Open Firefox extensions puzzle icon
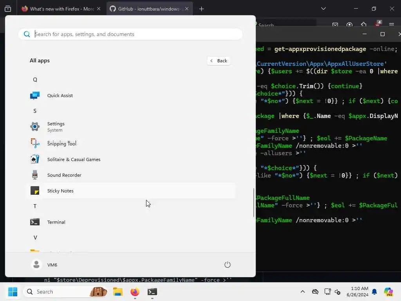The height and width of the screenshot is (301, 401). [364, 25]
